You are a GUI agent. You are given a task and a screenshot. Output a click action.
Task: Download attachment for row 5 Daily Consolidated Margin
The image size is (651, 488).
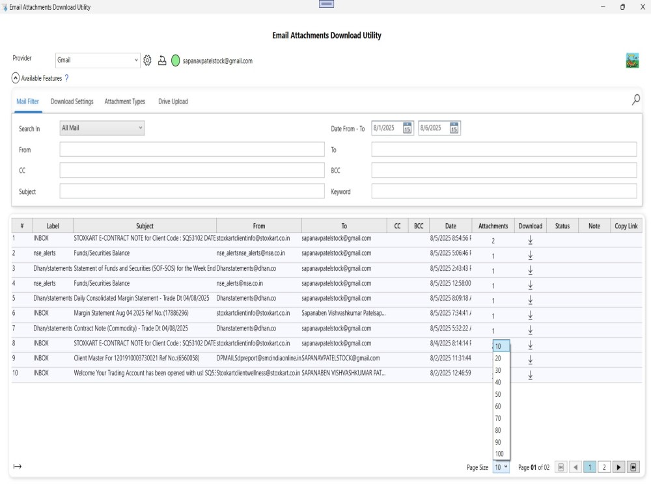click(x=530, y=300)
